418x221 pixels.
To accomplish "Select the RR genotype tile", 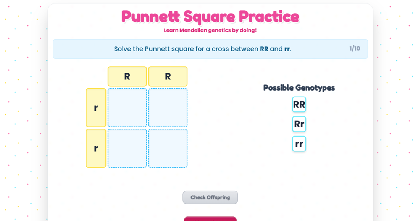I will click(299, 105).
